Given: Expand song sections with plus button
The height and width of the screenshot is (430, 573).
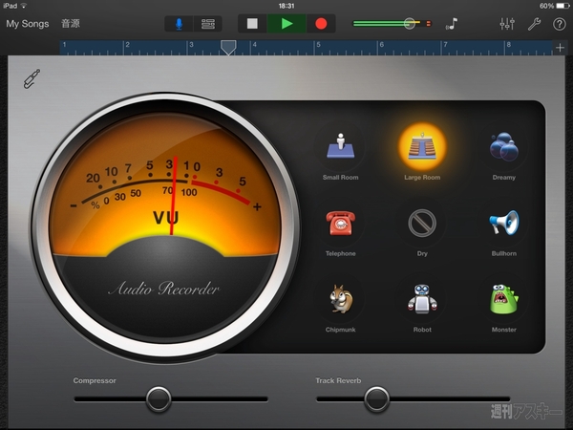Looking at the screenshot, I should [x=560, y=47].
